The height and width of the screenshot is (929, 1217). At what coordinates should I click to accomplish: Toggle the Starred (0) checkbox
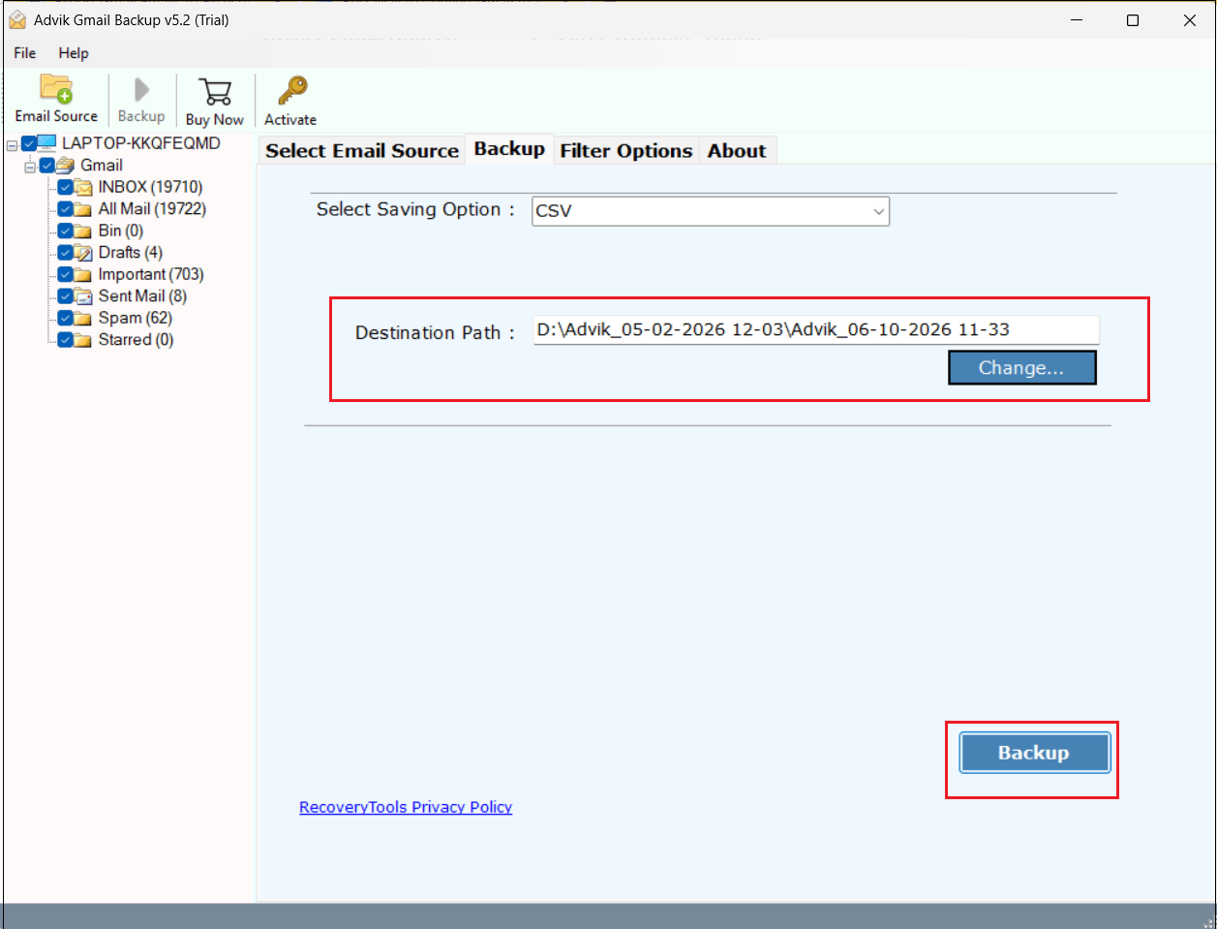click(65, 340)
